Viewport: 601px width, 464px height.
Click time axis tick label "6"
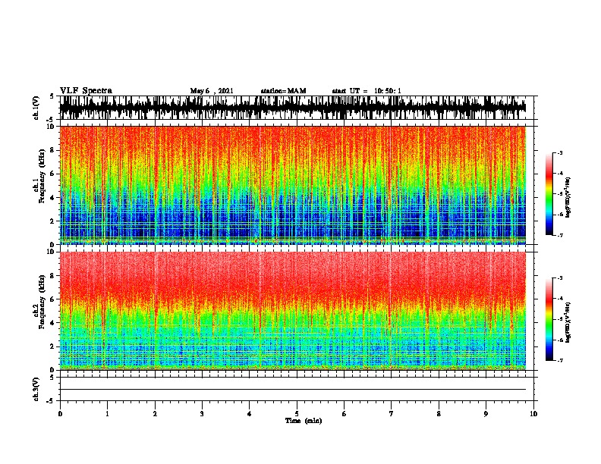click(x=344, y=414)
